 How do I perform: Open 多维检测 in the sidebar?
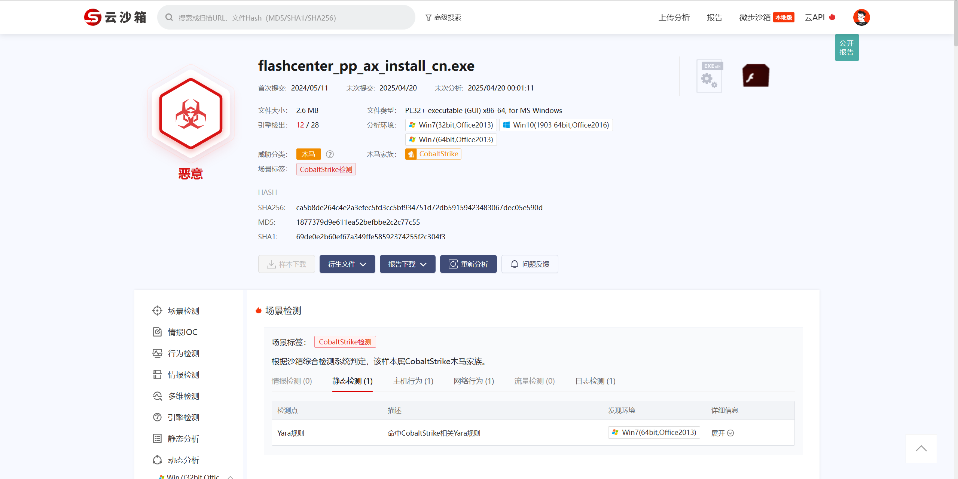[x=176, y=396]
